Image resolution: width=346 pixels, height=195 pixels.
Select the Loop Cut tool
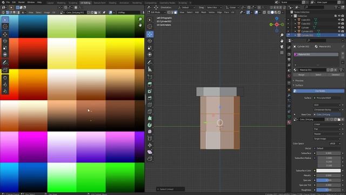[150, 105]
